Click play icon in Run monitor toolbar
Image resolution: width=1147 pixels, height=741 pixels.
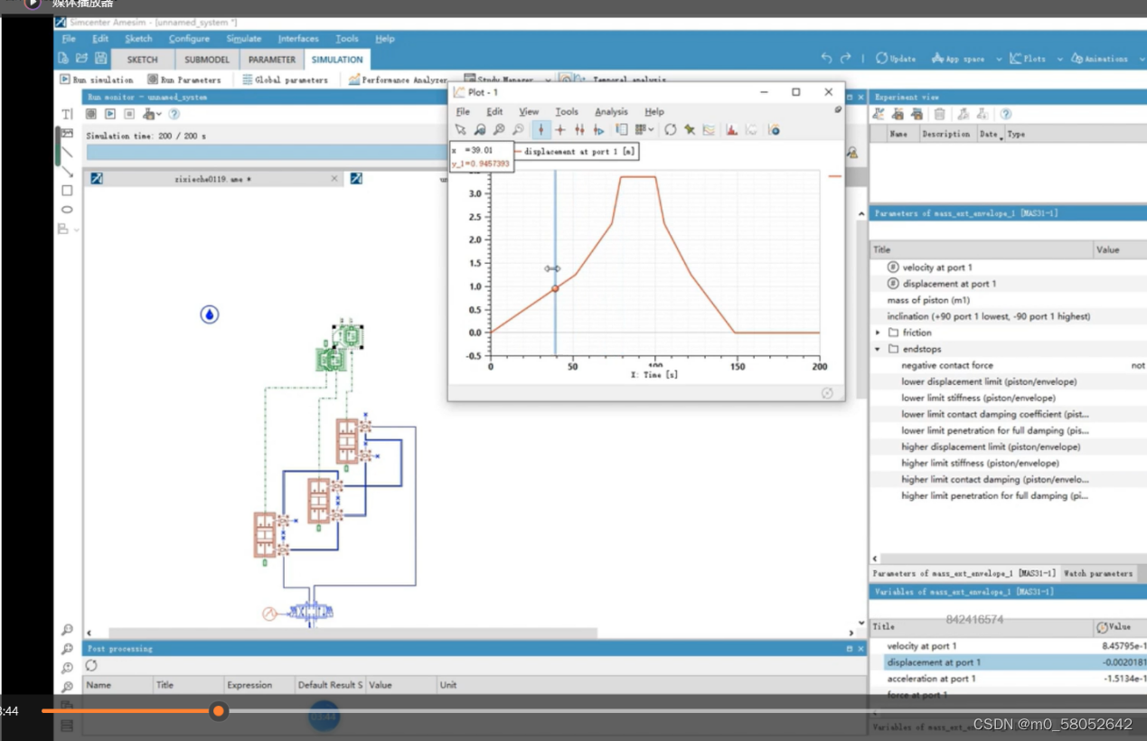(x=110, y=115)
